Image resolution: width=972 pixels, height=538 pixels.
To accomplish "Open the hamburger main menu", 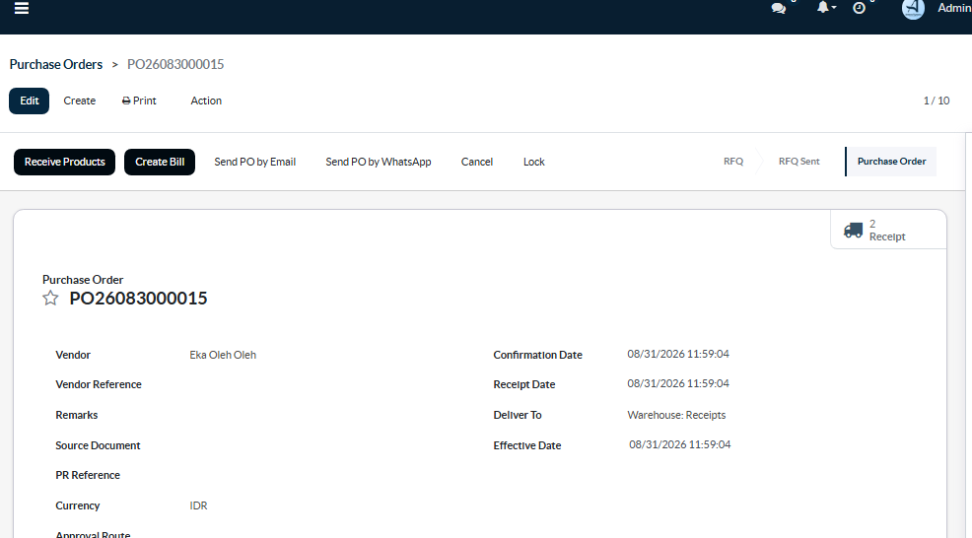I will point(22,8).
